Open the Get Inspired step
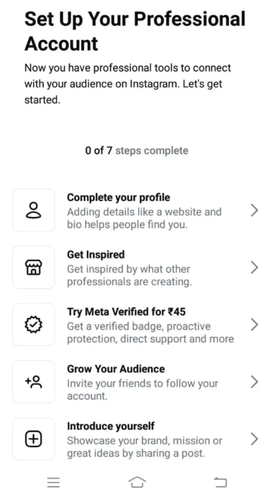Screen dimensions: 274x488 138,267
